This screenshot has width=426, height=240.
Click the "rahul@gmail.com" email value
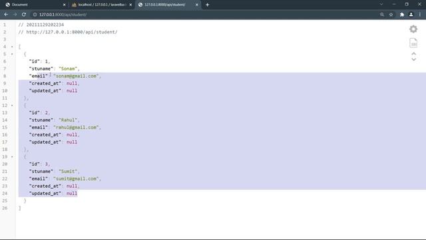[x=76, y=127]
